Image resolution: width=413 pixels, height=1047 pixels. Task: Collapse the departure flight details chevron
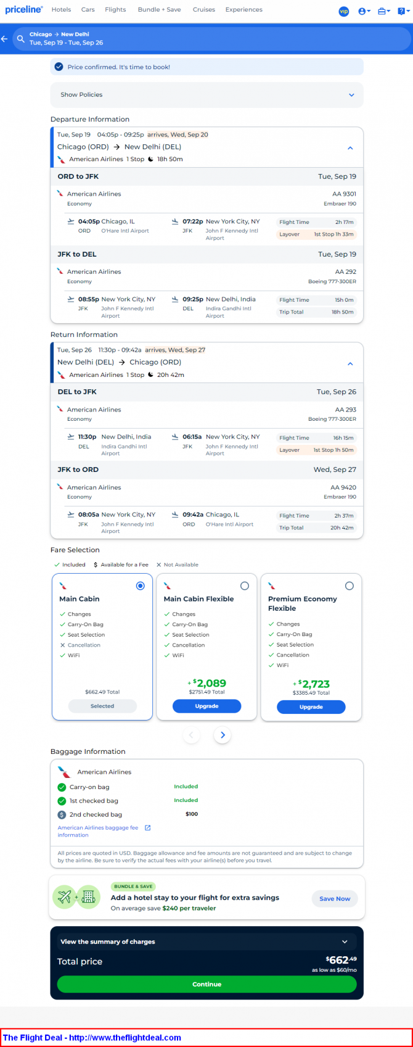tap(350, 148)
